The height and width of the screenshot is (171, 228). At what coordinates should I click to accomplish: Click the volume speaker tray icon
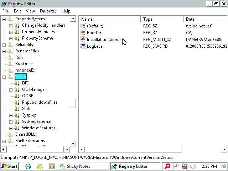tap(193, 166)
